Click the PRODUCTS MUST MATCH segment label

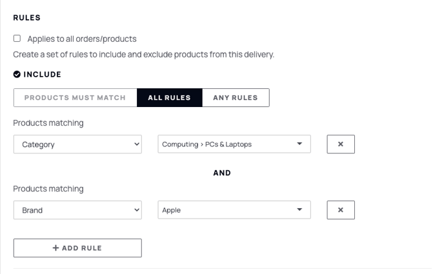pyautogui.click(x=75, y=97)
